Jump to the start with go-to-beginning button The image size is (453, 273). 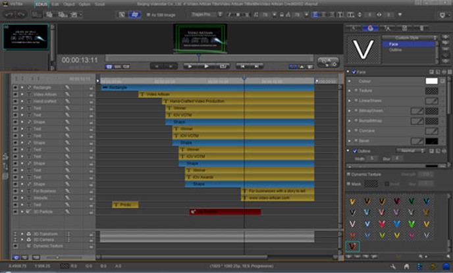pyautogui.click(x=243, y=66)
